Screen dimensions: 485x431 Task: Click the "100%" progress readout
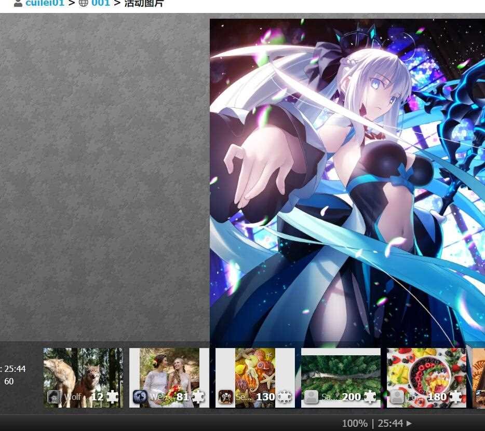355,423
